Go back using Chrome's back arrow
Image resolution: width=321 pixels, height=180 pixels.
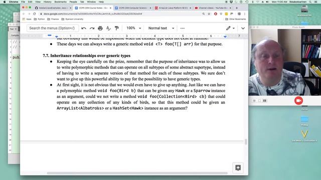tap(24, 13)
